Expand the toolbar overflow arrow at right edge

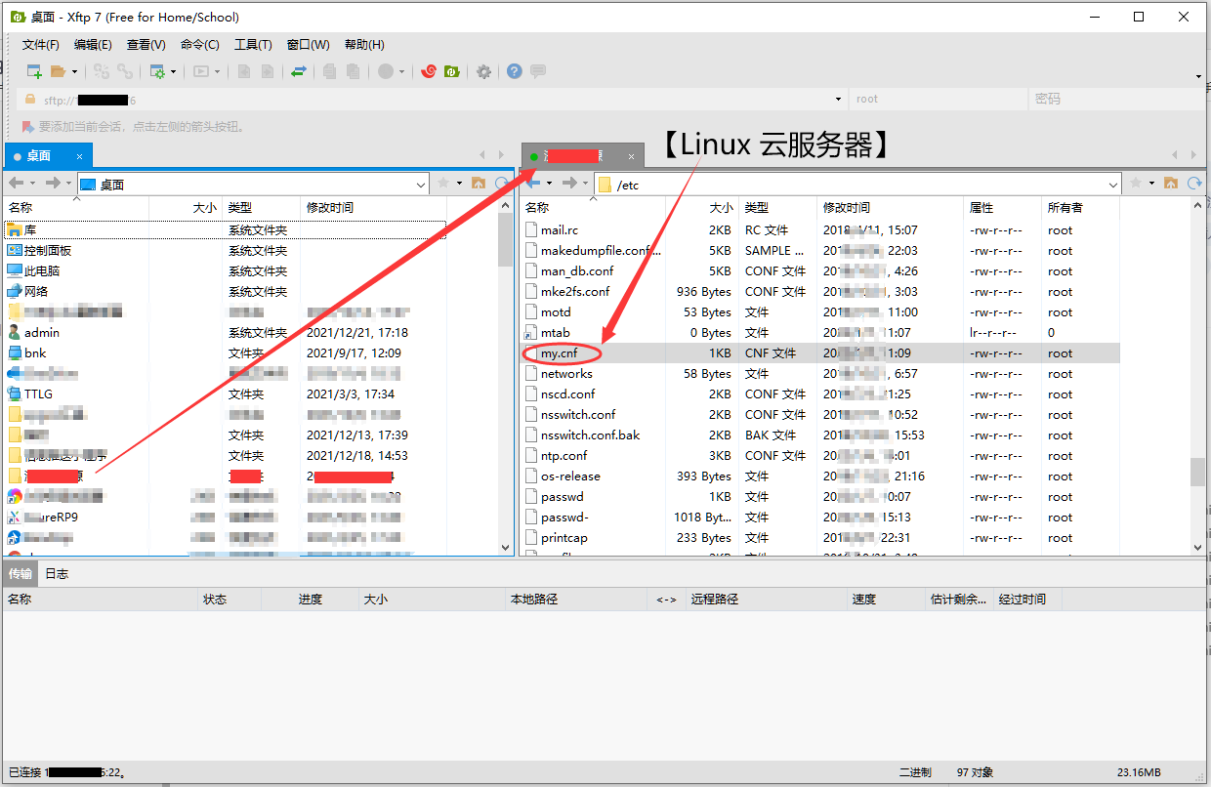click(x=1198, y=76)
